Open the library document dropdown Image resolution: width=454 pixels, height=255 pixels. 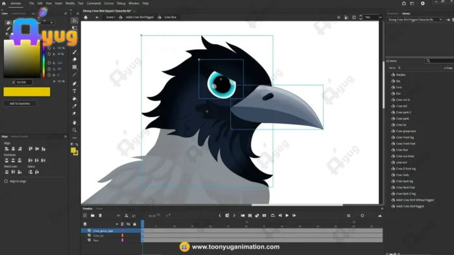[415, 19]
